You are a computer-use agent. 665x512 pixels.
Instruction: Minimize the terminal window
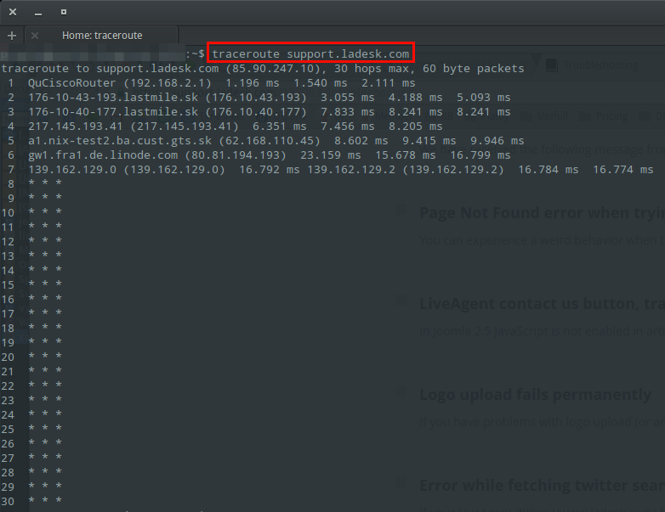(x=38, y=13)
